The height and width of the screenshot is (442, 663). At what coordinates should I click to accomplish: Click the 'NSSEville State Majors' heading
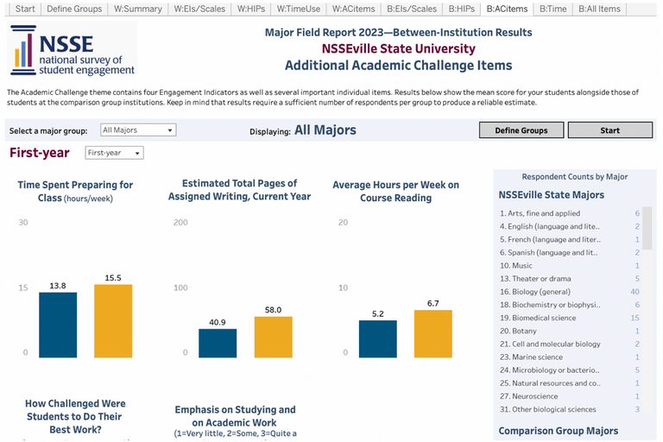click(552, 195)
